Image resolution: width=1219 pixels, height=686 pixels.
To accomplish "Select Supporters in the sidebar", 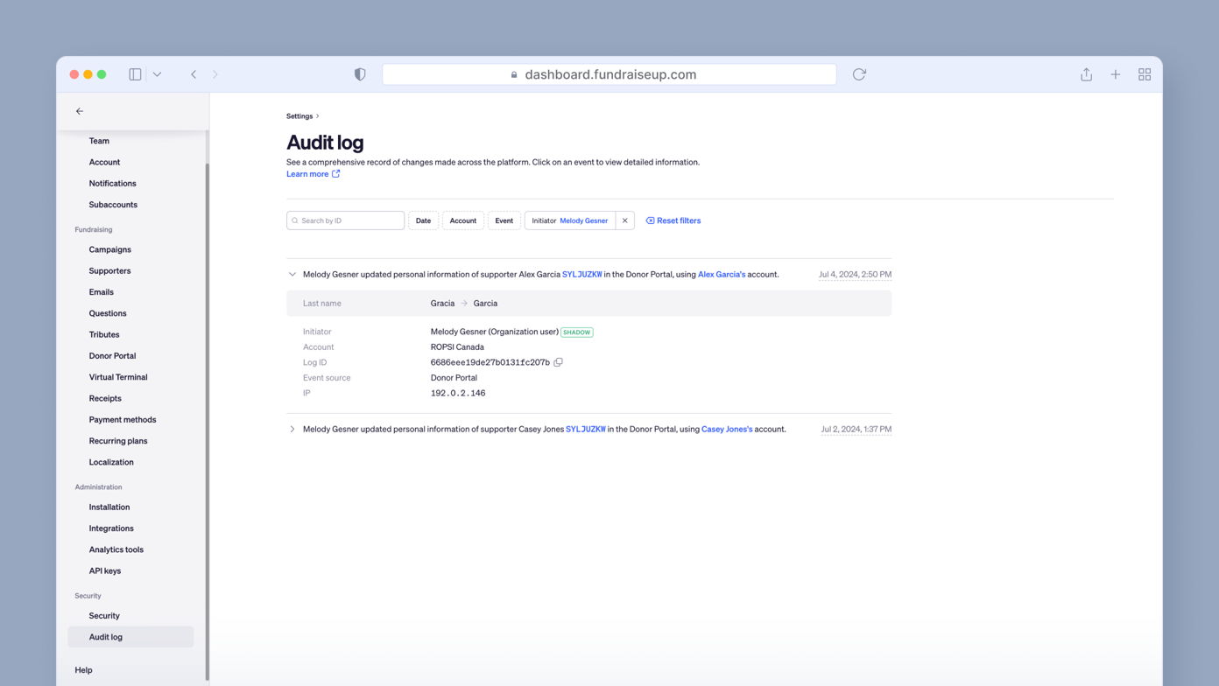I will [109, 270].
